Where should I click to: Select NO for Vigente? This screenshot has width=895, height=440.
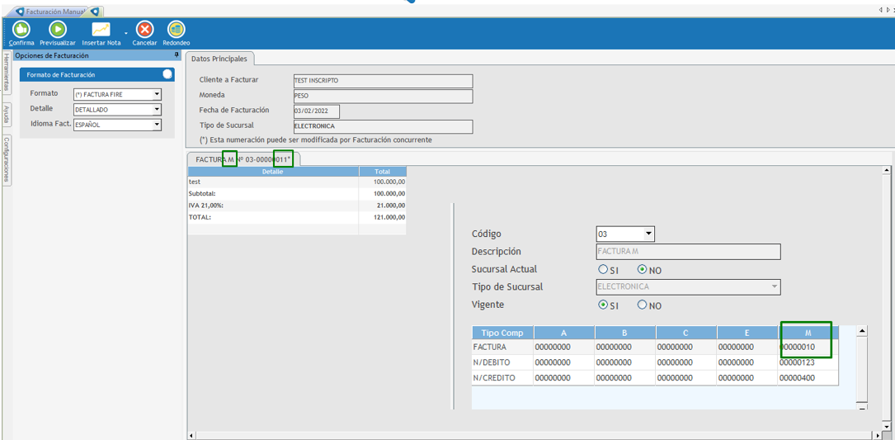tap(642, 305)
